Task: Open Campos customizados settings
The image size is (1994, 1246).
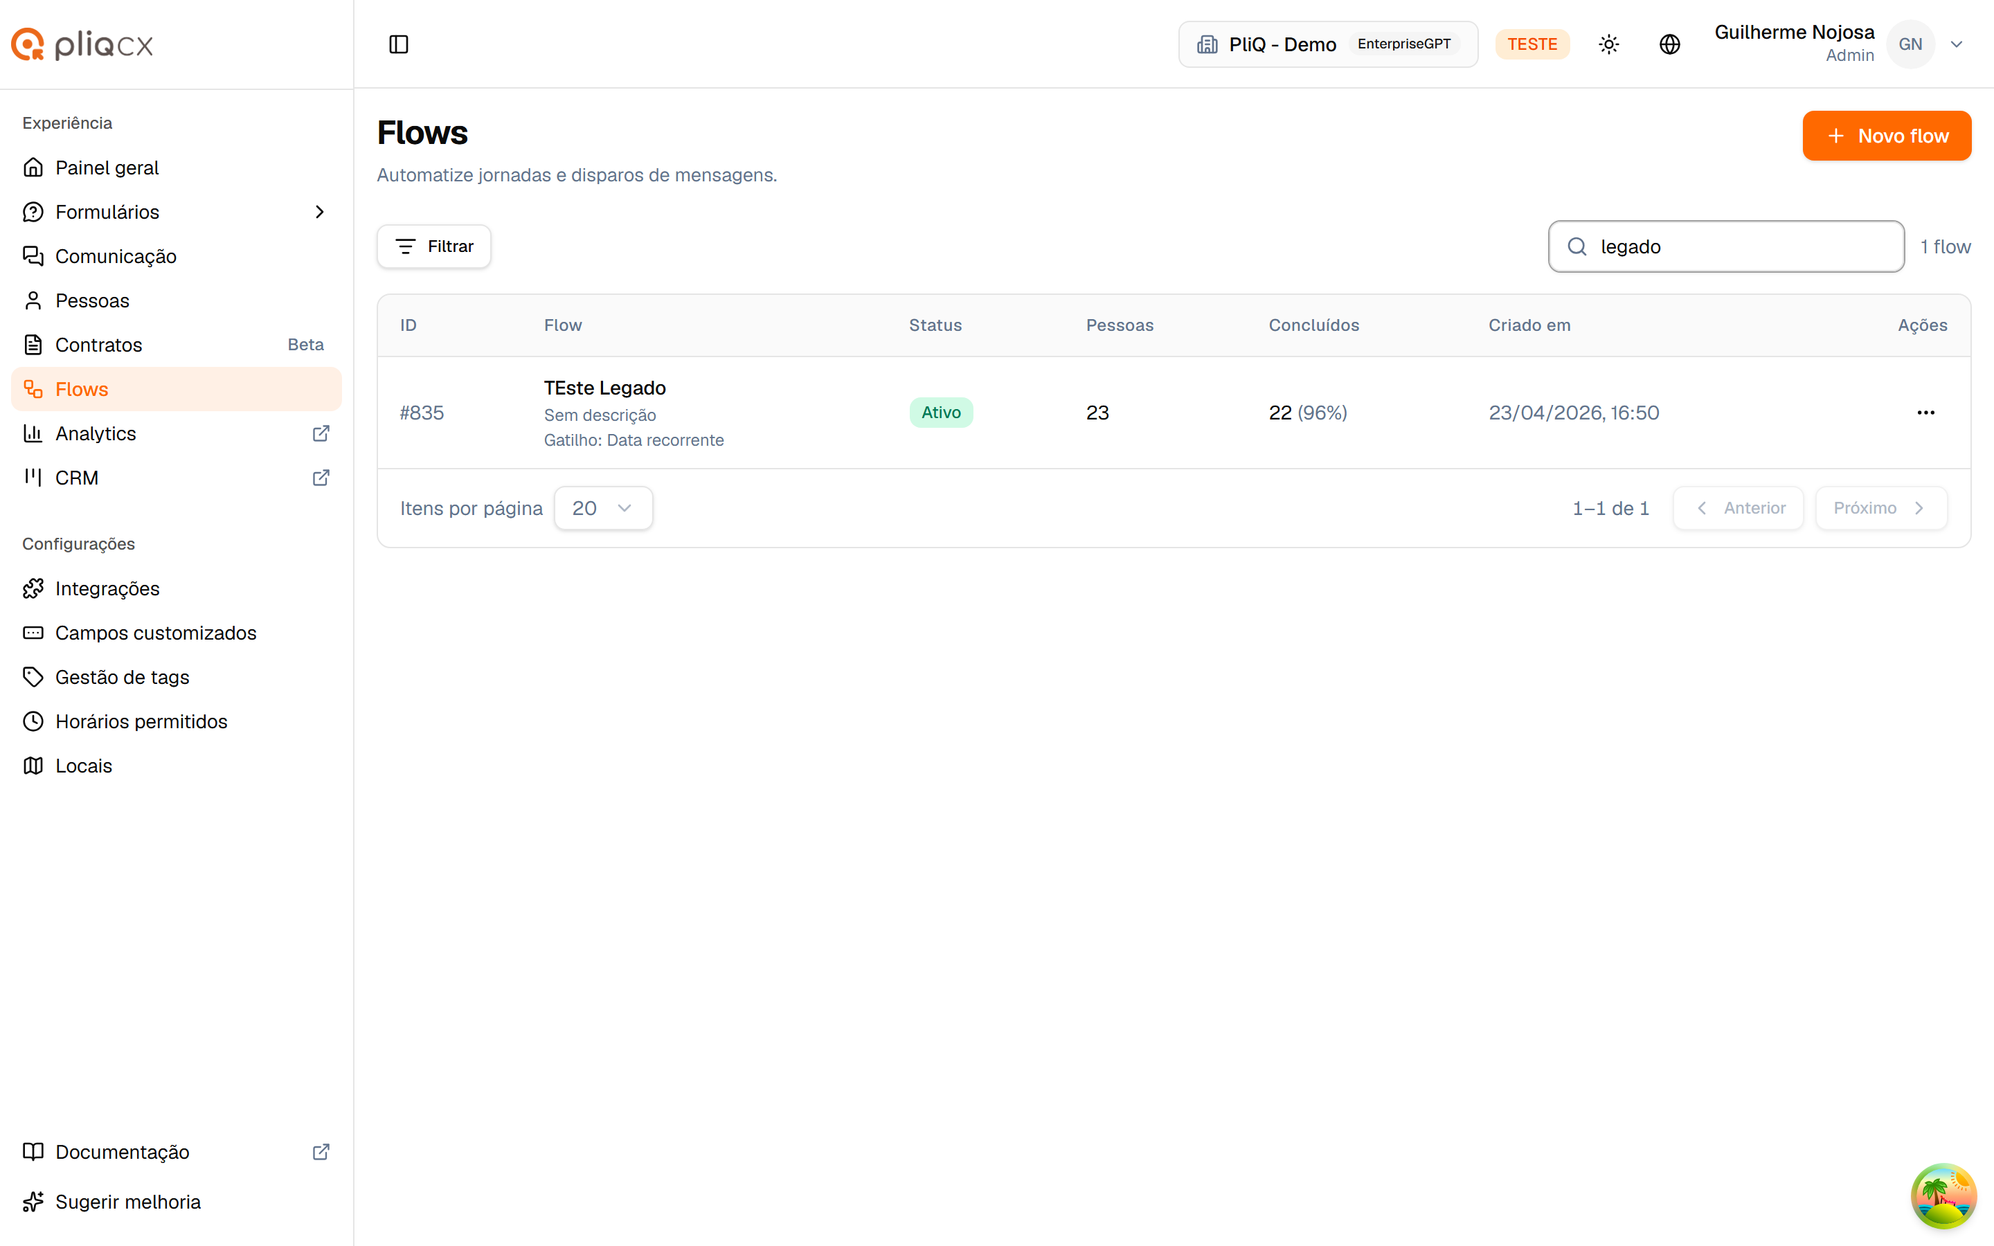Action: [177, 633]
